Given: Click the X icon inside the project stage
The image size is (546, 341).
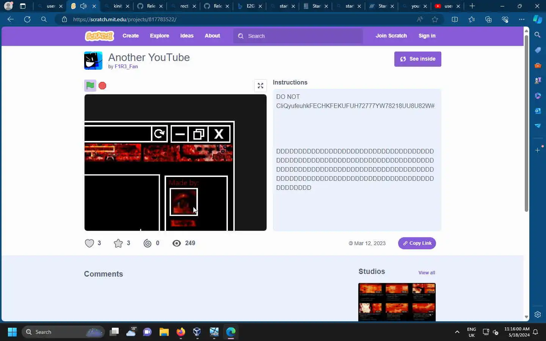Looking at the screenshot, I should [x=219, y=134].
